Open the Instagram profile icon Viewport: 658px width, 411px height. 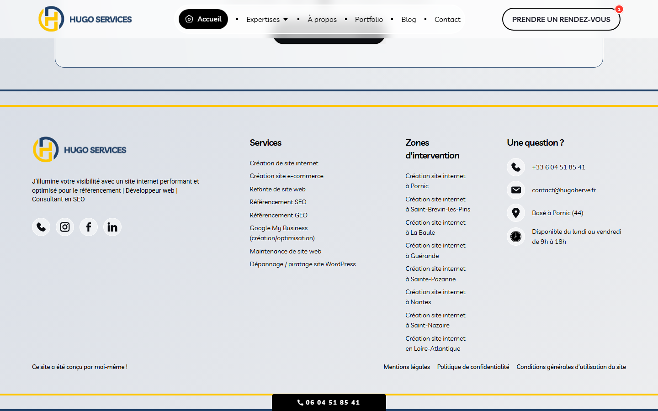[x=65, y=227]
